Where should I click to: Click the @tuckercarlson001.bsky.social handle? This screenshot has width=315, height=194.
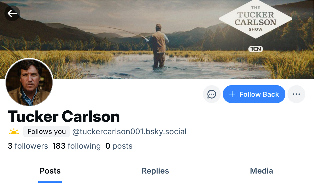(129, 132)
